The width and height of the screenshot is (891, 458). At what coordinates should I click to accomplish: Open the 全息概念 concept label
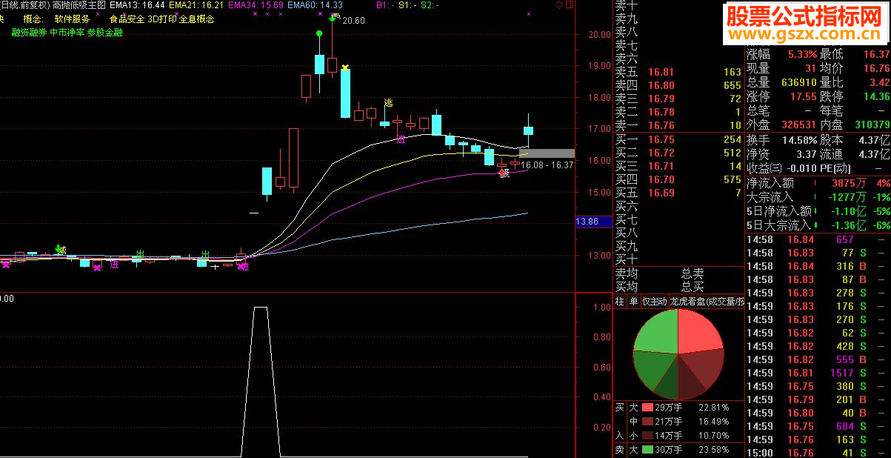pyautogui.click(x=197, y=19)
